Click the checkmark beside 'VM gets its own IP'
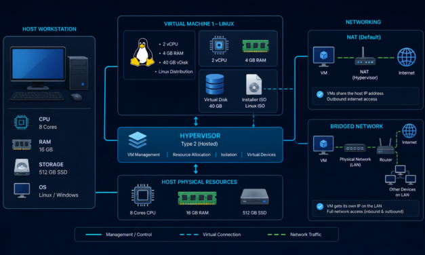Screen dimensions: 425x255 point(320,207)
